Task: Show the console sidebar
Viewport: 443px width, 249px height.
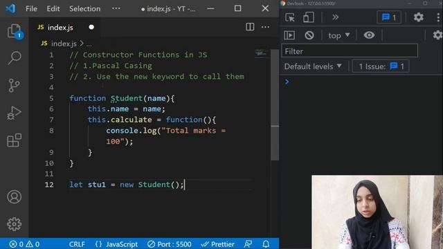Action: [289, 35]
